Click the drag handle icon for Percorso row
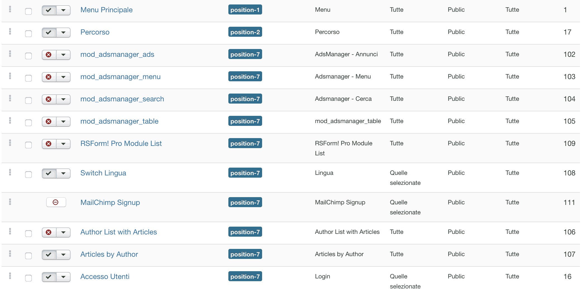The height and width of the screenshot is (289, 585). (10, 31)
